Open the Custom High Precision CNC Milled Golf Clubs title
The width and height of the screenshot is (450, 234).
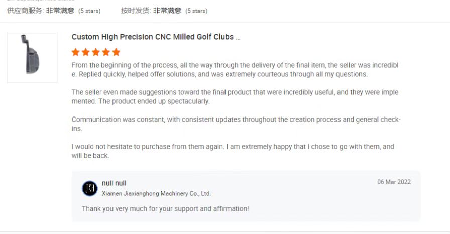pyautogui.click(x=152, y=37)
